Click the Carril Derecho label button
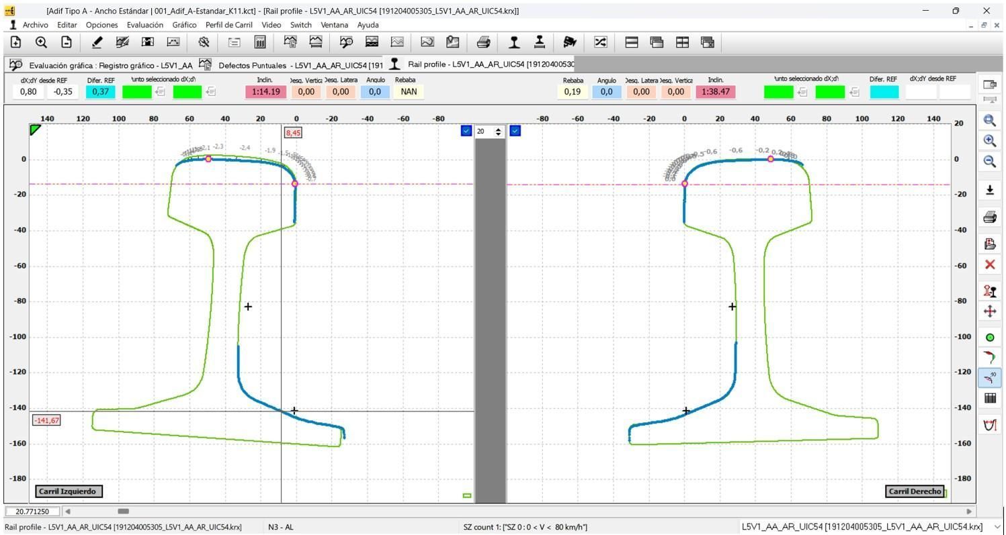The image size is (1006, 535). 915,491
